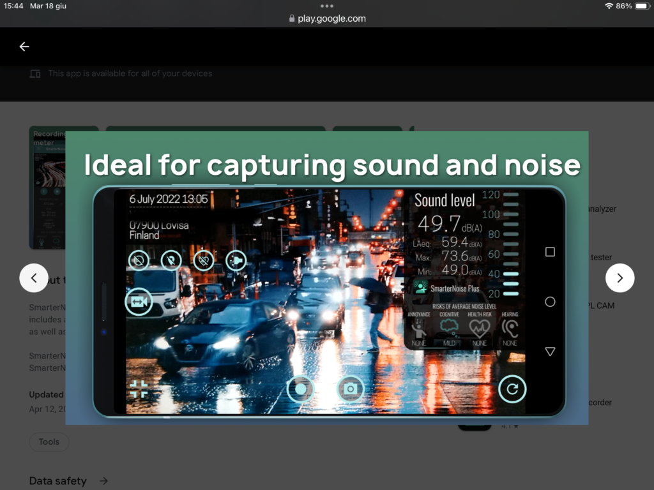The height and width of the screenshot is (490, 654).
Task: Tap the Android square recents icon
Action: coord(550,251)
